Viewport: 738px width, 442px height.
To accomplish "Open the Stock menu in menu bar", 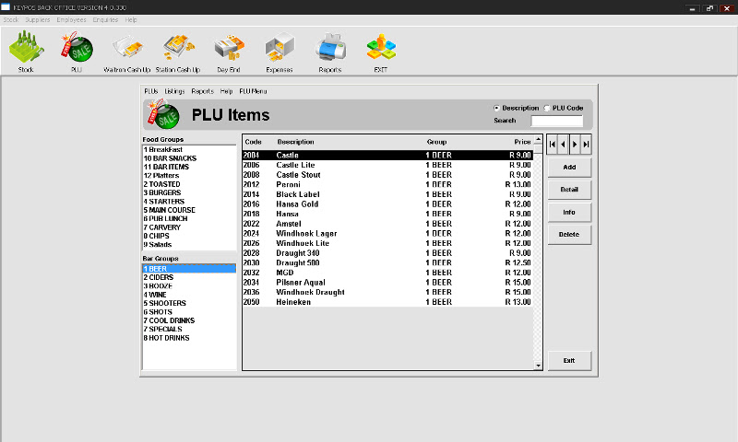I will 11,19.
